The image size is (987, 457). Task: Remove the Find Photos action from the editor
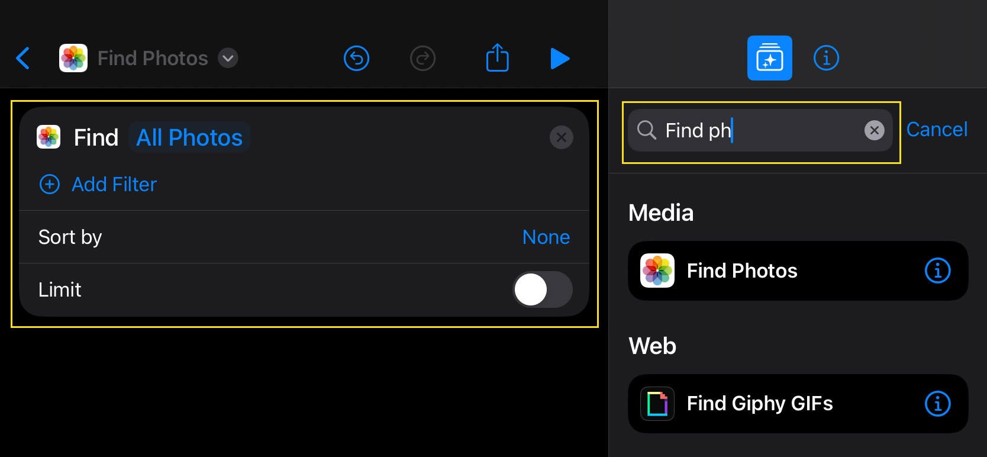point(561,137)
